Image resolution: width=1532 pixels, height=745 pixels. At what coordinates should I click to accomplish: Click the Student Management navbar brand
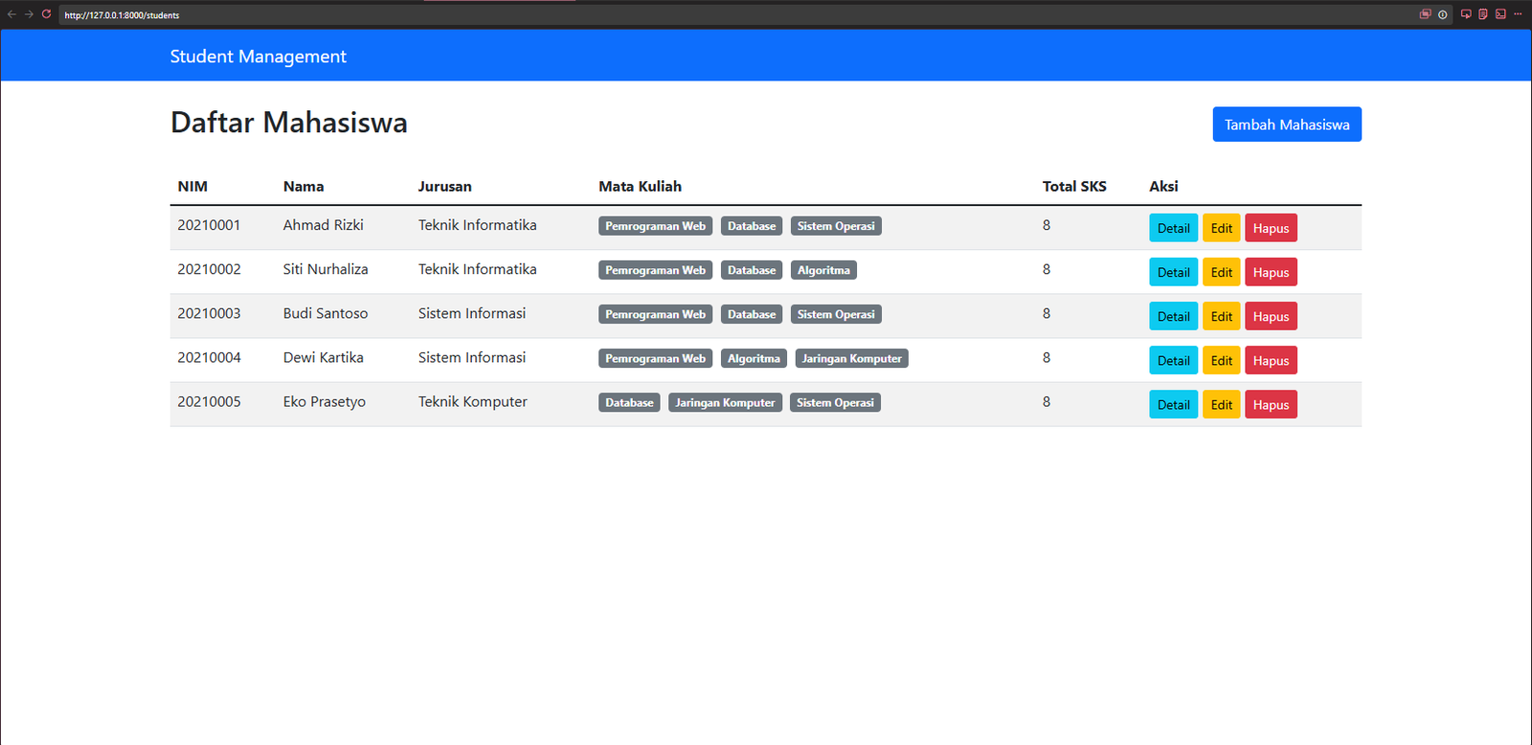259,56
